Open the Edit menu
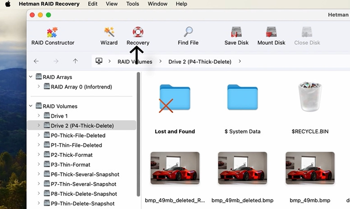 (92, 4)
